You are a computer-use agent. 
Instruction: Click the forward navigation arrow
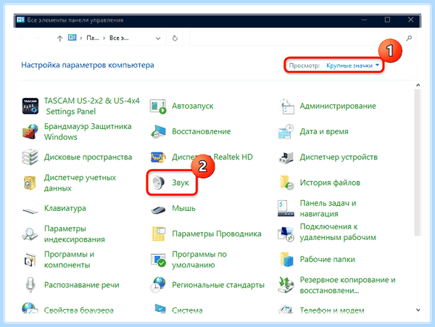pos(37,38)
